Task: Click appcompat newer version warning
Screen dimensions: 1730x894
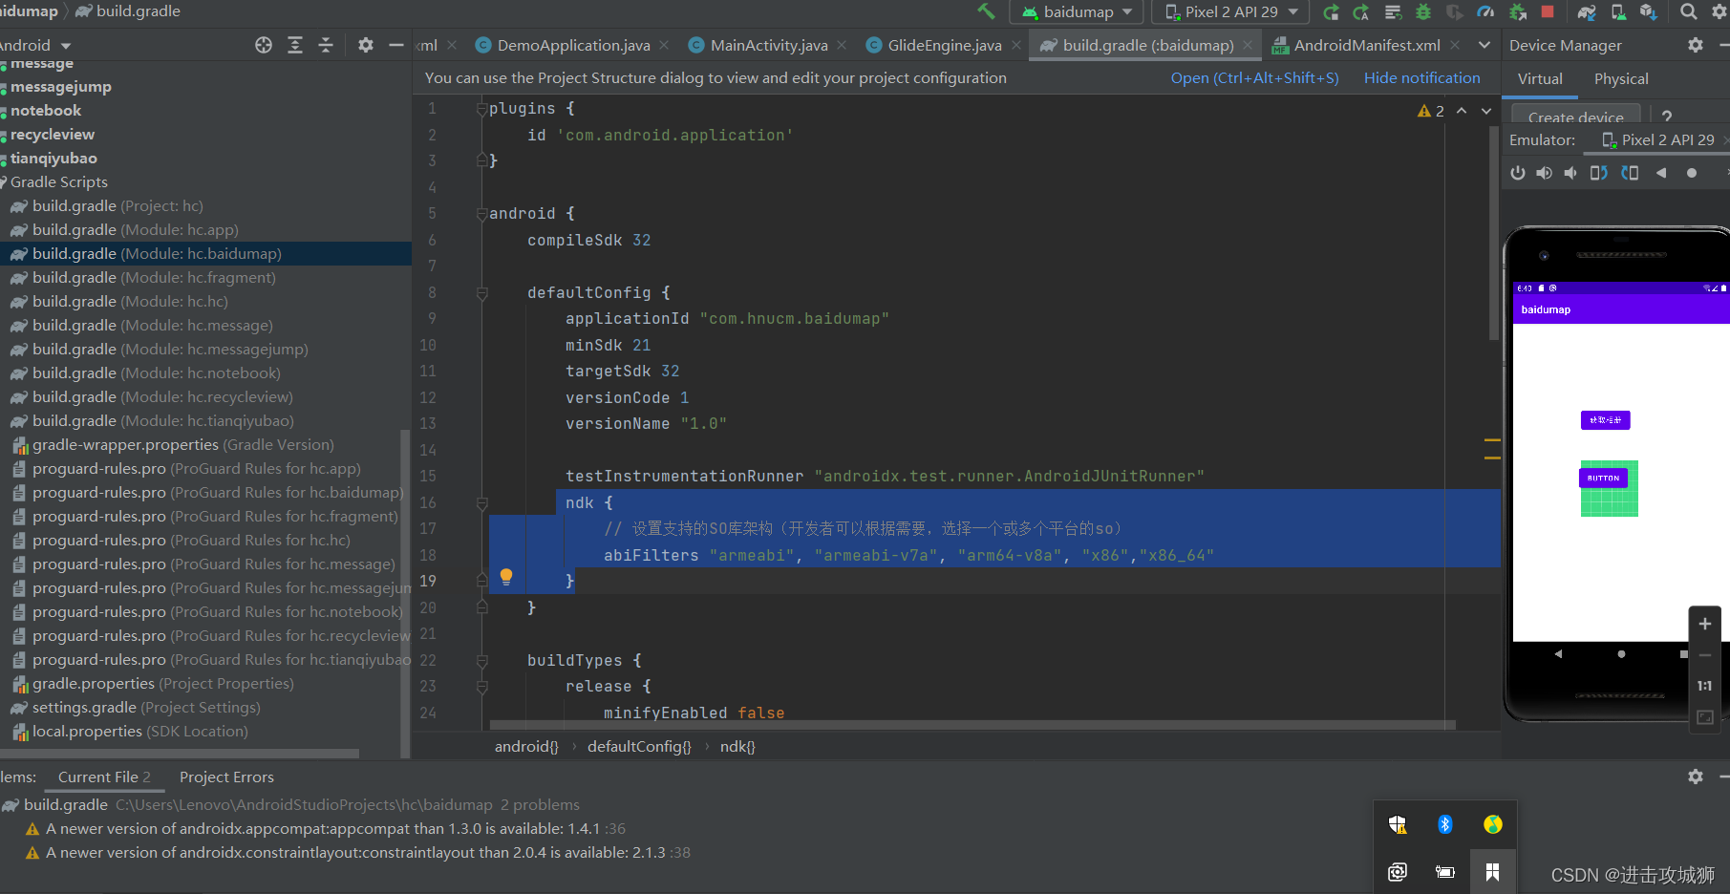Action: [335, 828]
